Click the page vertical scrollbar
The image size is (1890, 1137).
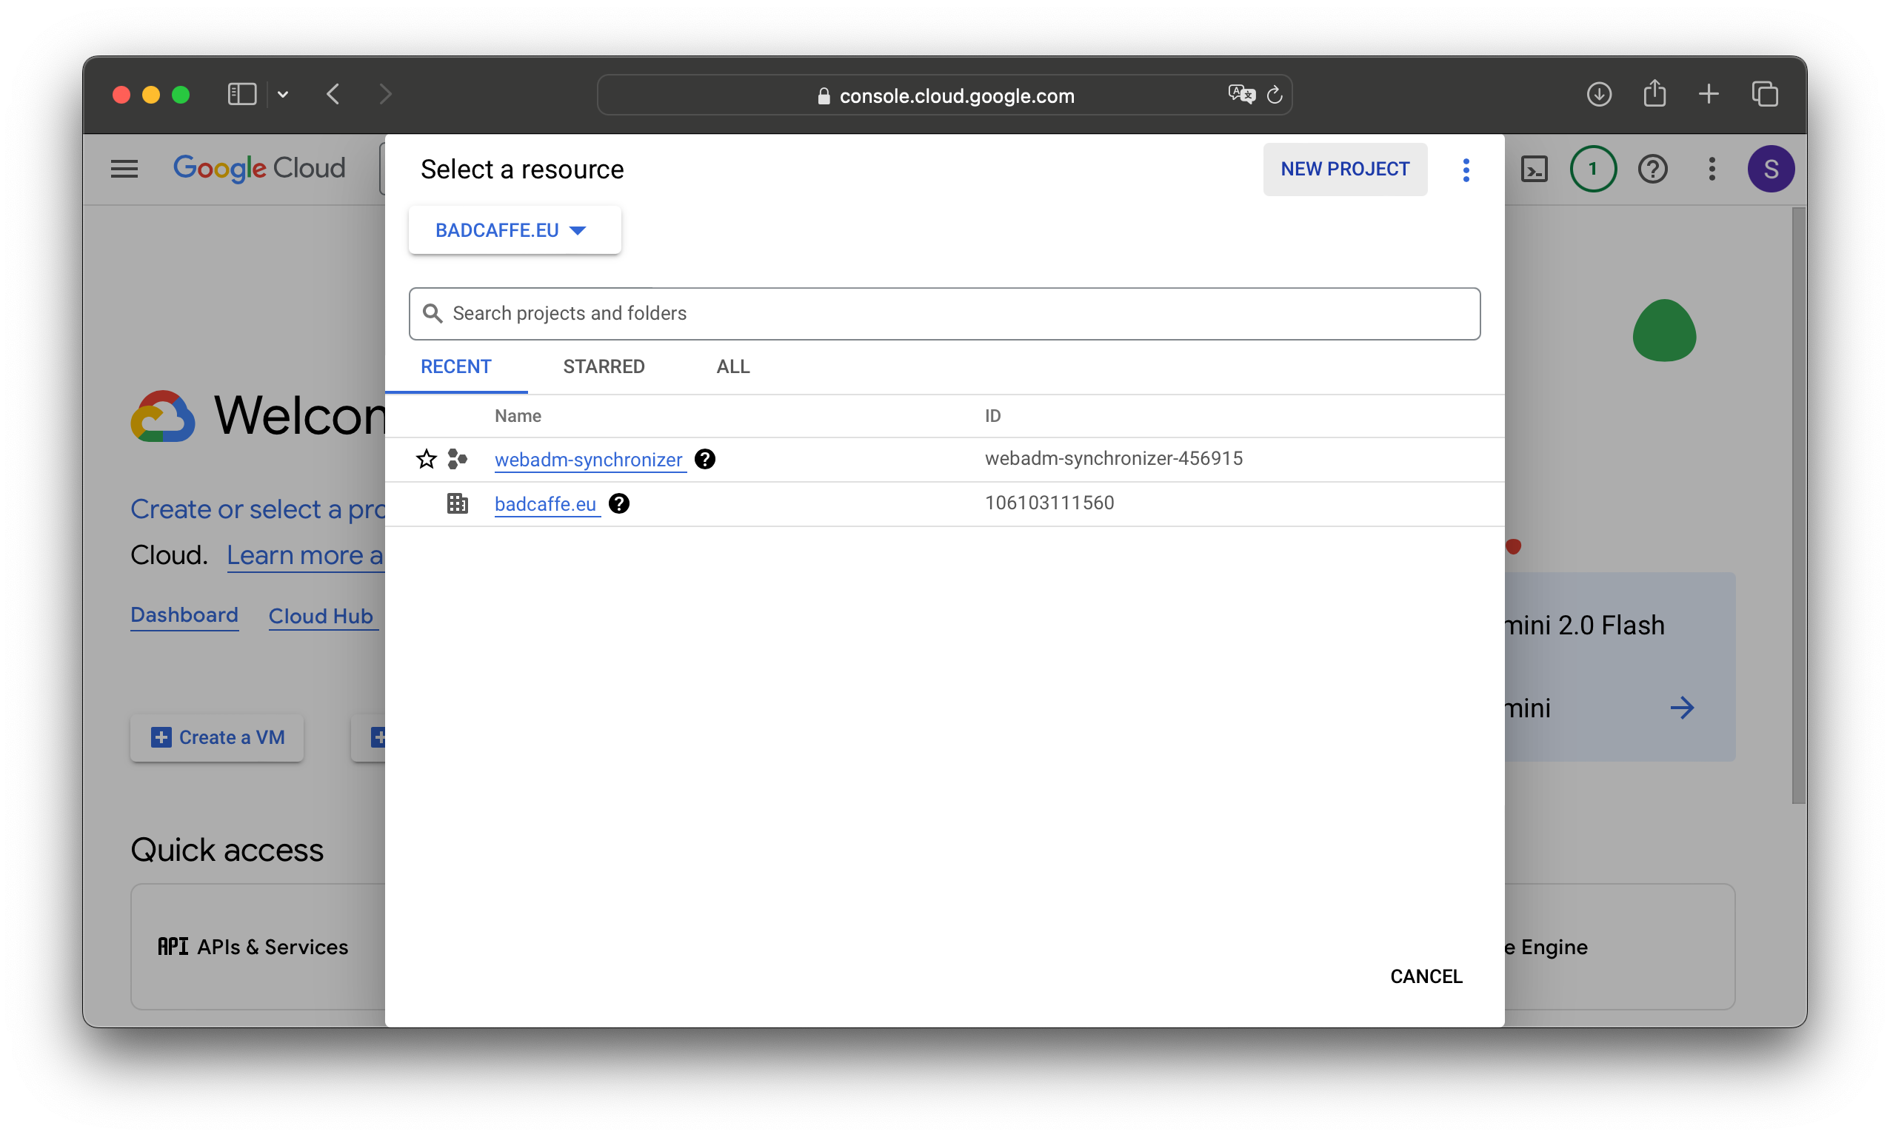(1798, 506)
